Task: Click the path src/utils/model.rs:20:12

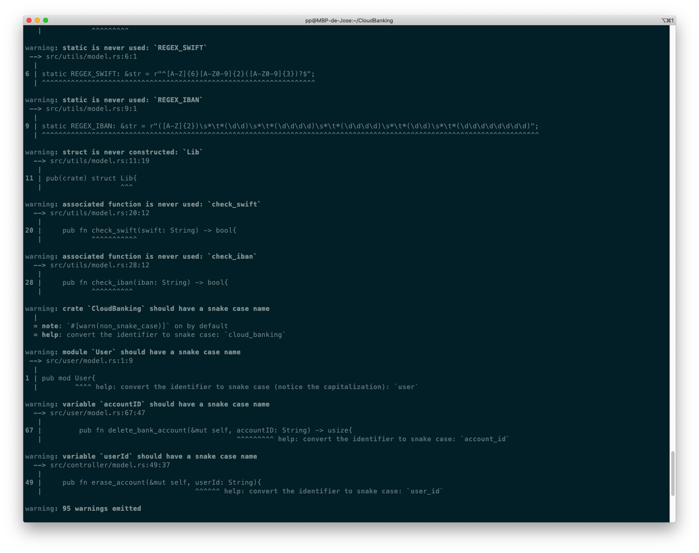Action: (x=100, y=213)
